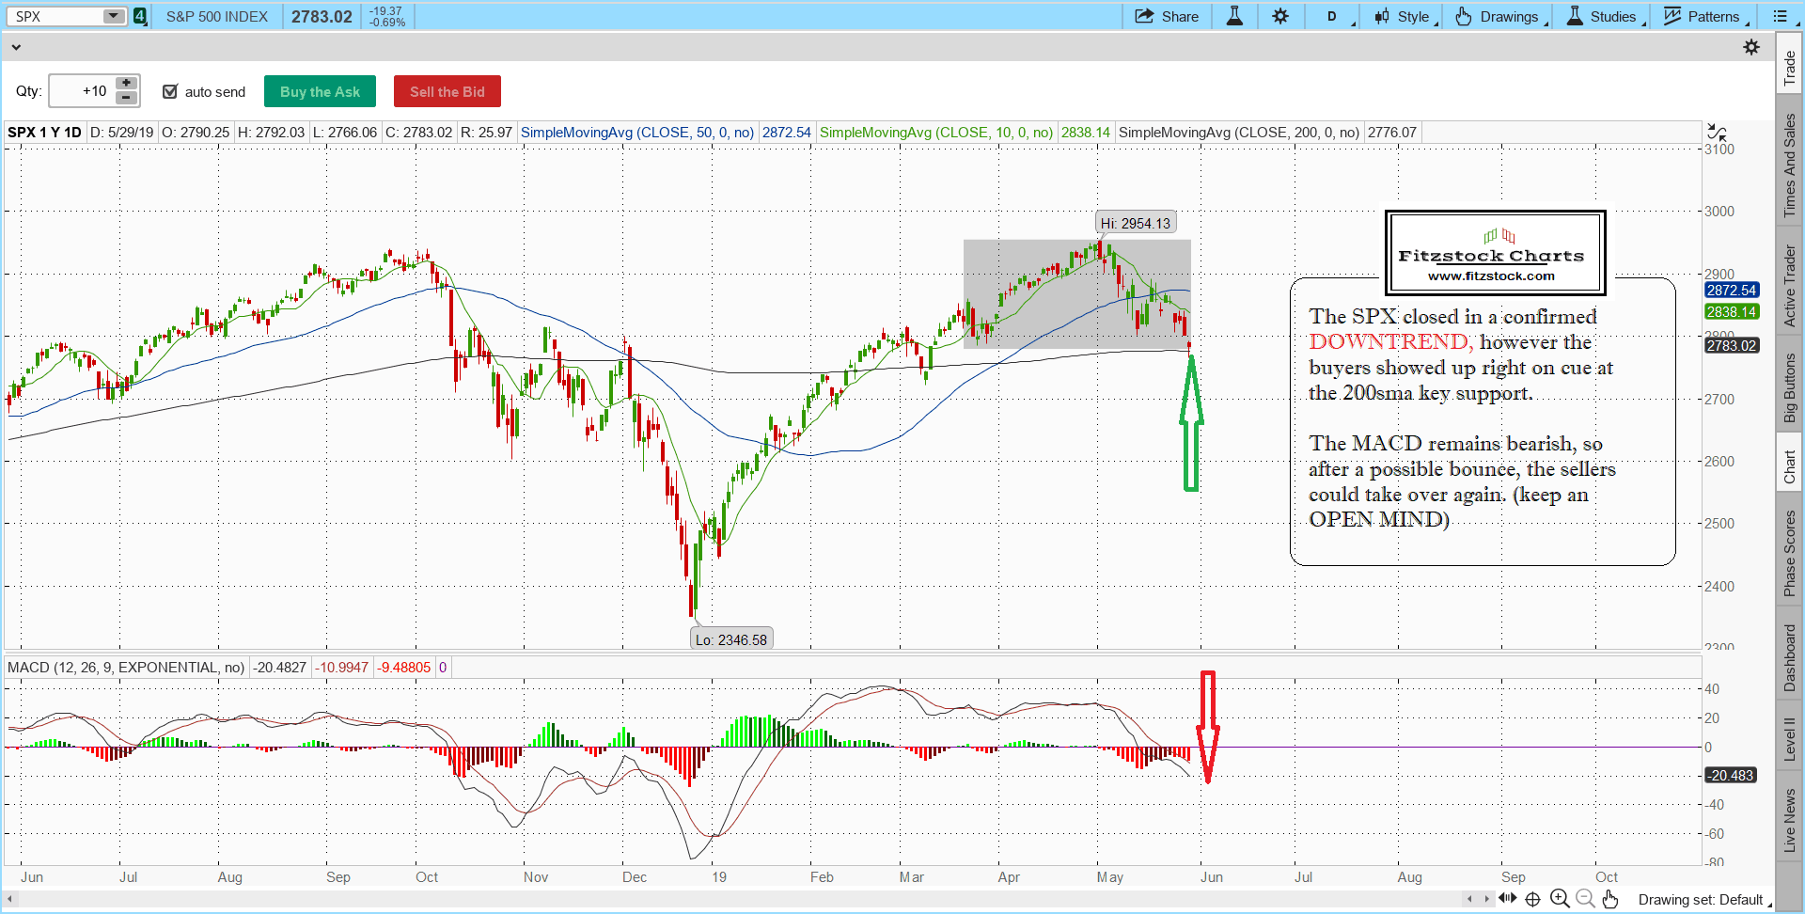Expand the Drawing set Default dropdown
This screenshot has width=1805, height=914.
click(1703, 900)
